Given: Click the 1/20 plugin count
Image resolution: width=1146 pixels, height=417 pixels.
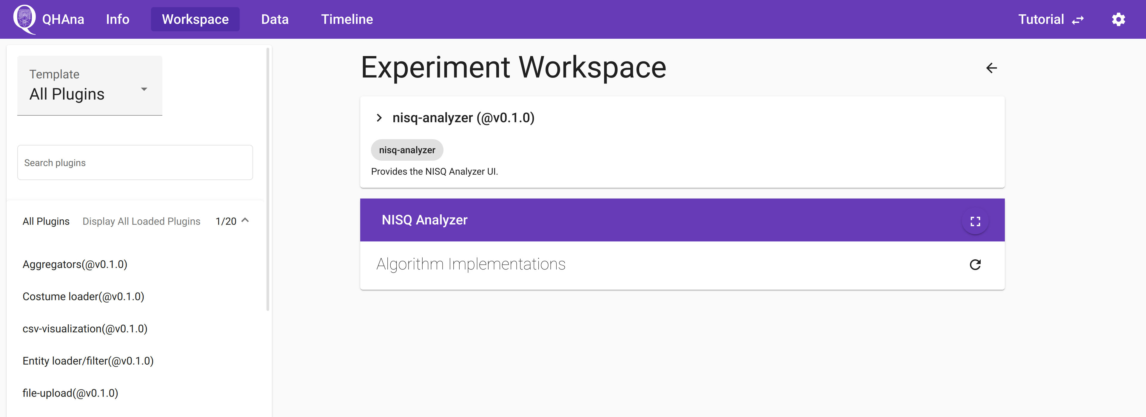Looking at the screenshot, I should (226, 221).
